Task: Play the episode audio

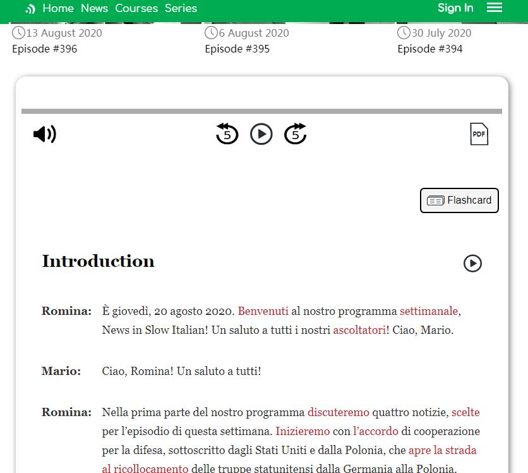Action: pos(261,134)
